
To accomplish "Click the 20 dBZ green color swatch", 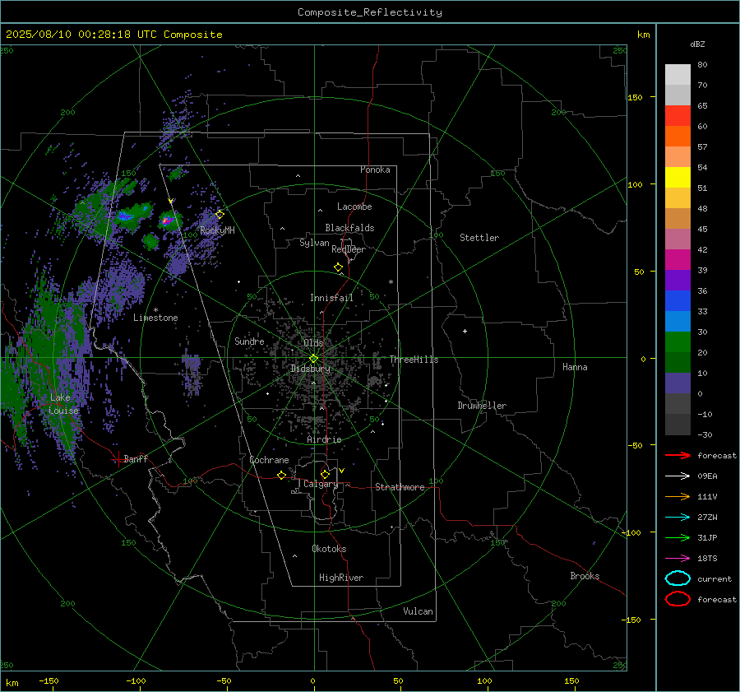I will tap(678, 342).
